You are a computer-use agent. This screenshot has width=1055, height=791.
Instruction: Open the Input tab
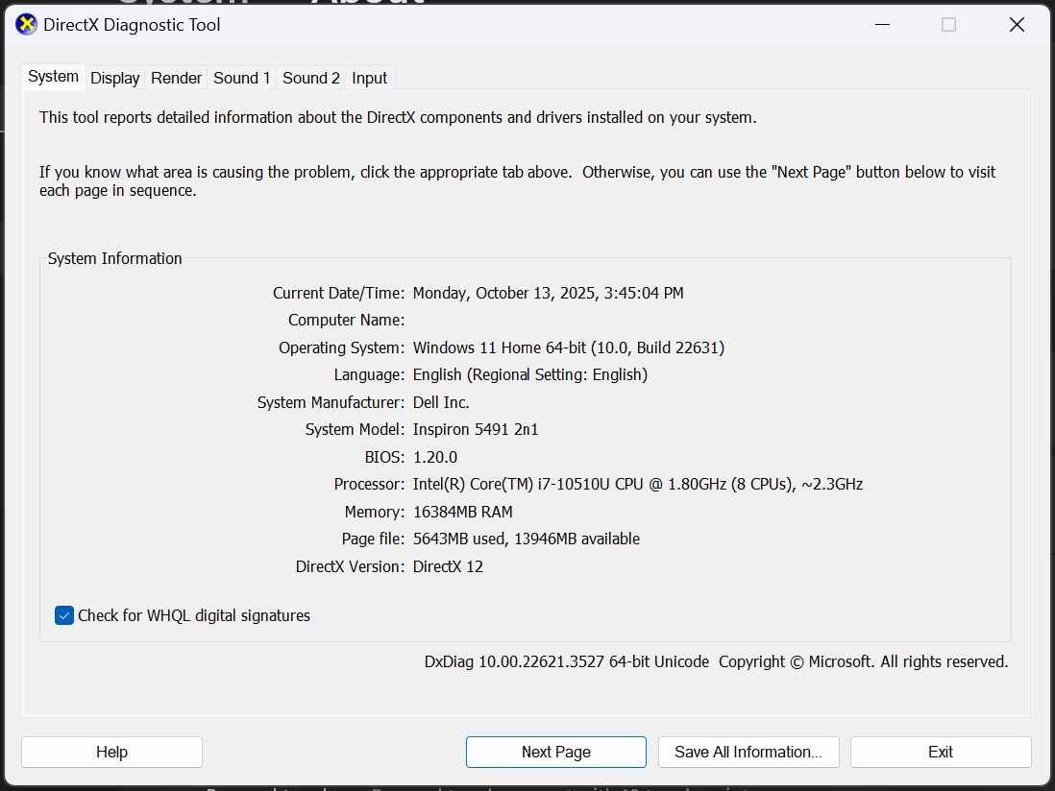click(x=369, y=78)
